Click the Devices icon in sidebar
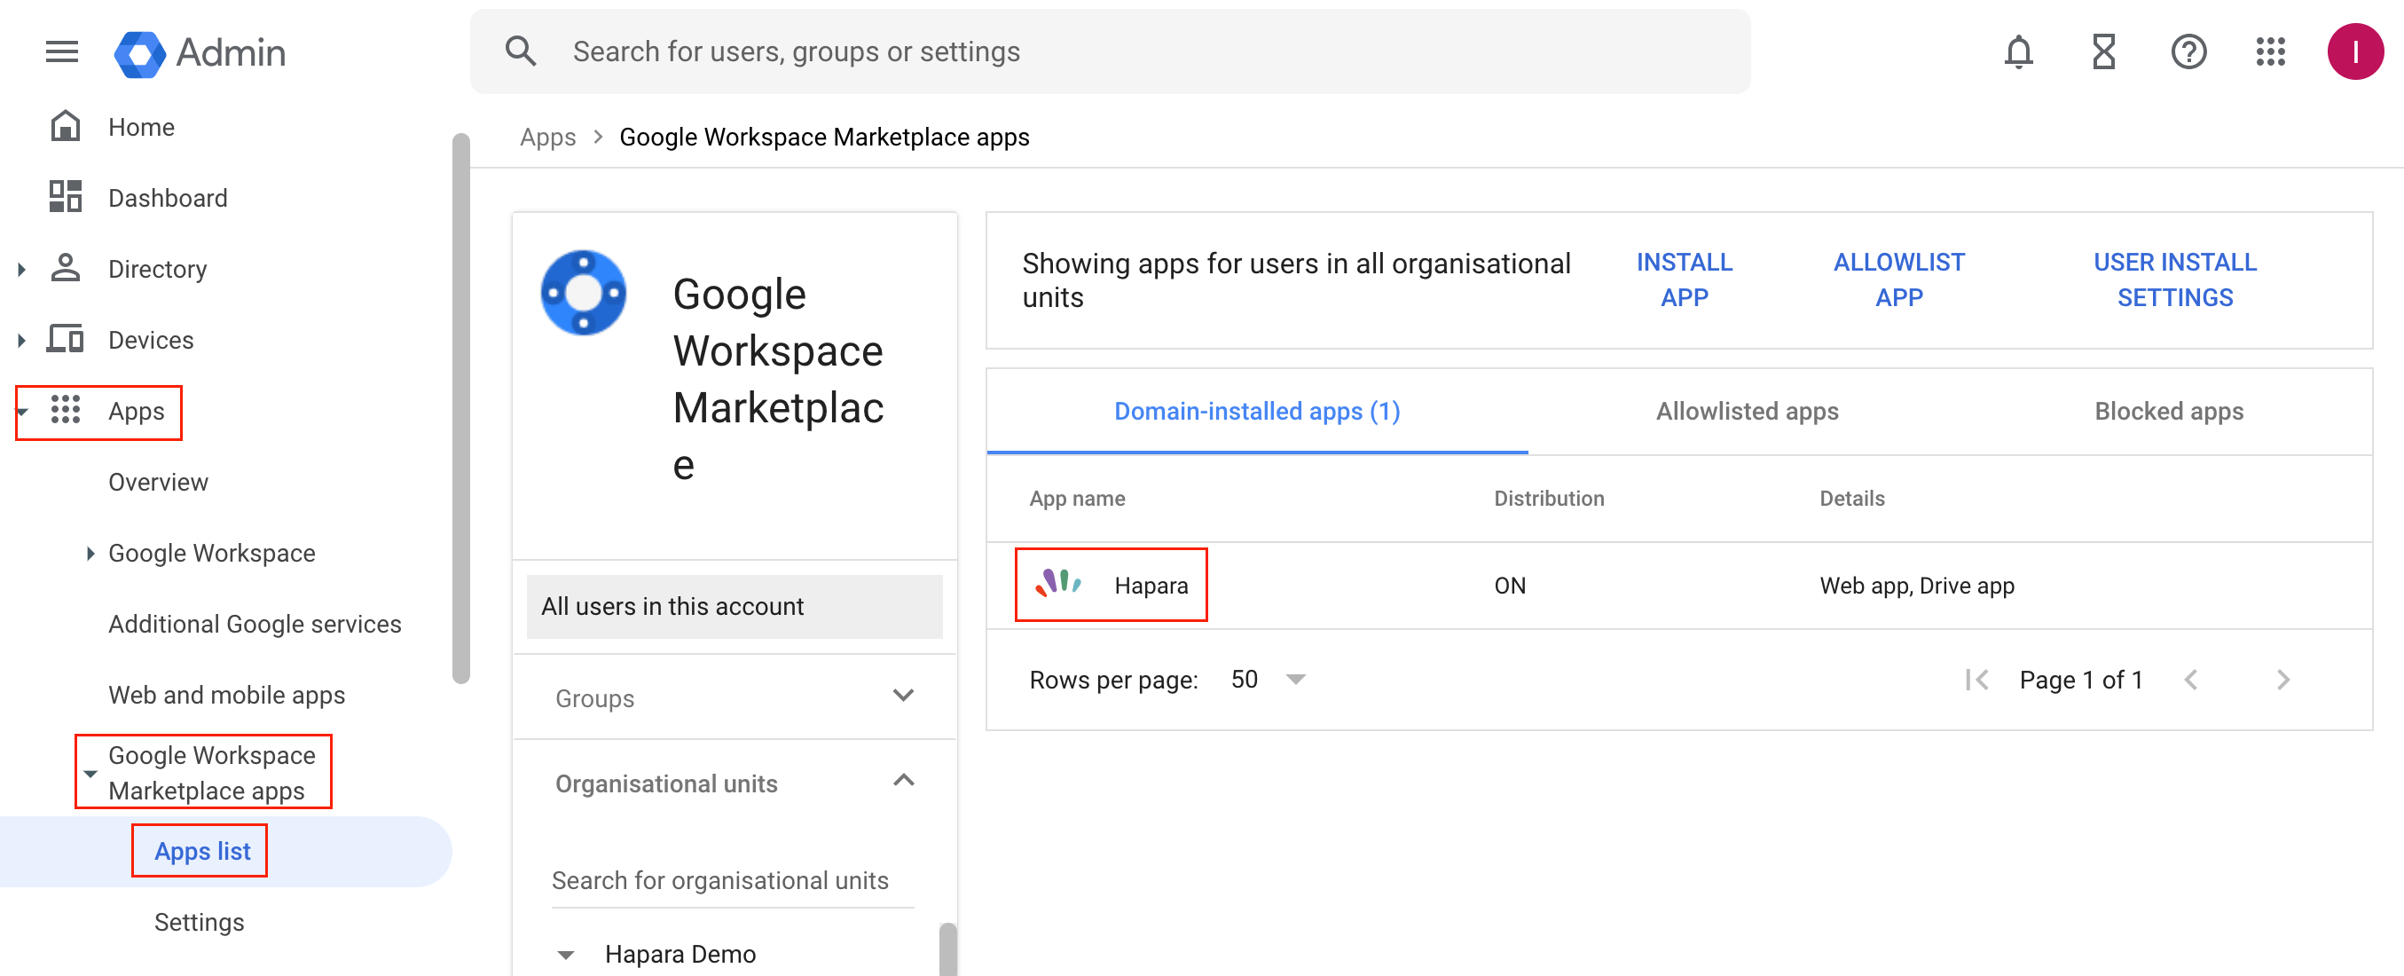 click(x=66, y=339)
